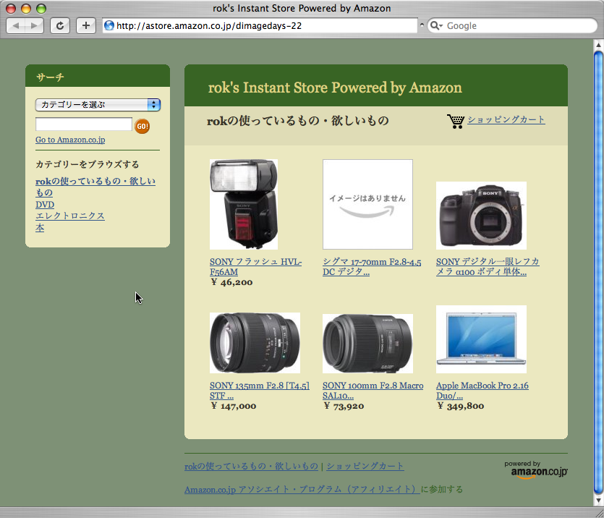Click the scrollbar up arrow
Screen dimensions: 604x518
[x=598, y=45]
